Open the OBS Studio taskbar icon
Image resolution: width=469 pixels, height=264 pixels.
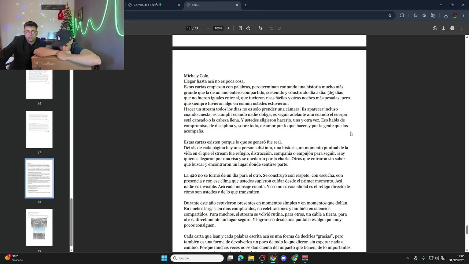[x=262, y=258]
